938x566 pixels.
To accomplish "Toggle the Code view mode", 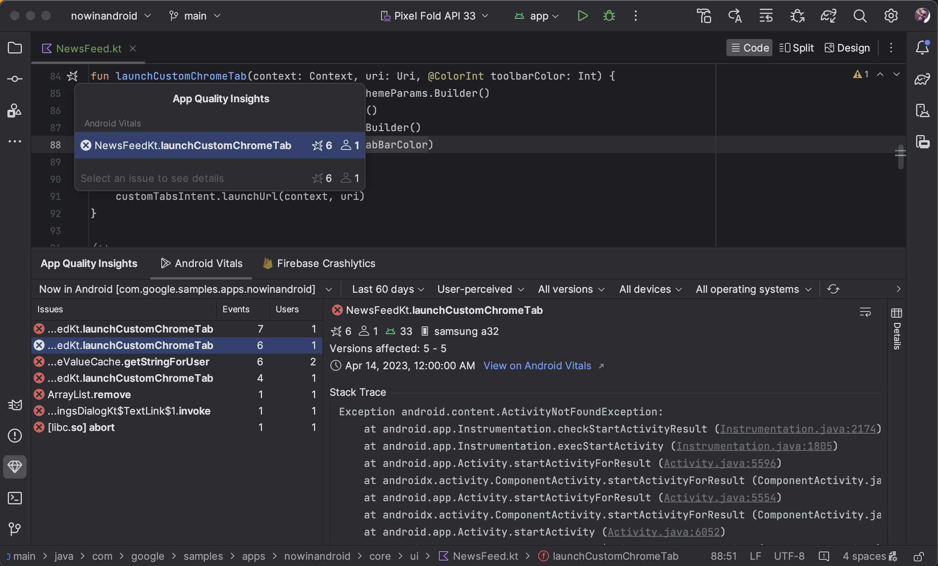I will (x=749, y=48).
